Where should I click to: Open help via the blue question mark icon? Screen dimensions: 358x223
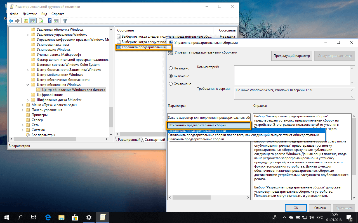point(50,21)
